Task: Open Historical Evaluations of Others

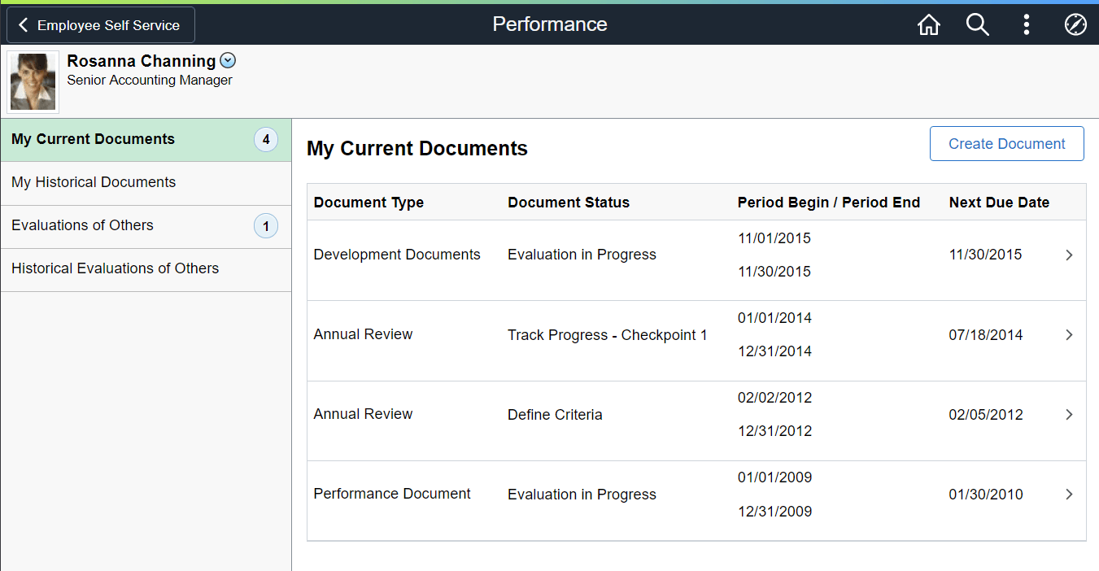Action: pyautogui.click(x=146, y=269)
